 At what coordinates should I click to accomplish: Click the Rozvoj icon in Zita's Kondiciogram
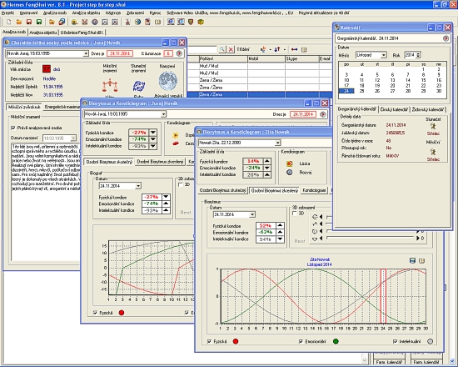(290, 173)
